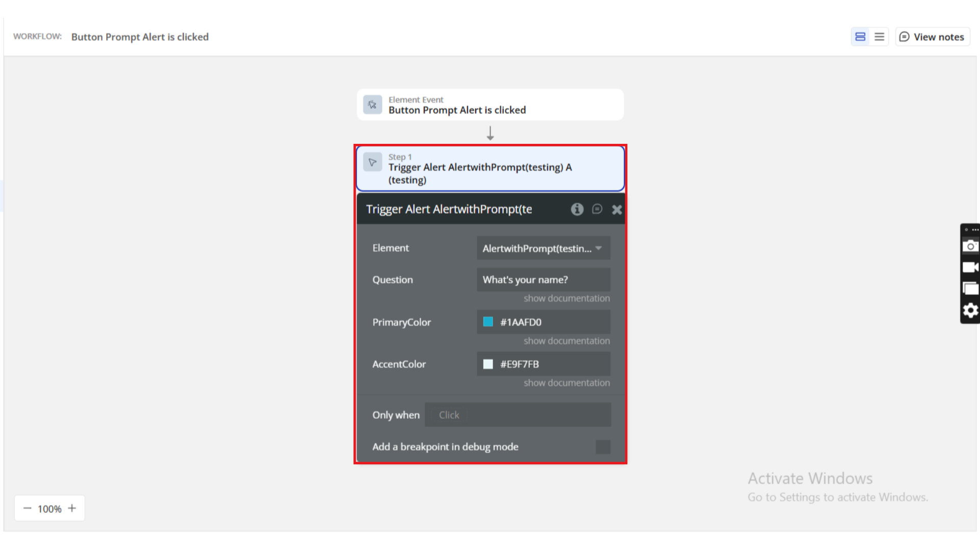Open the comment icon in panel header
The width and height of the screenshot is (980, 551).
(x=597, y=209)
